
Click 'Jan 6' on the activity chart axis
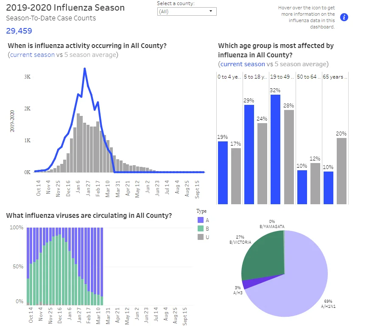[x=78, y=187]
